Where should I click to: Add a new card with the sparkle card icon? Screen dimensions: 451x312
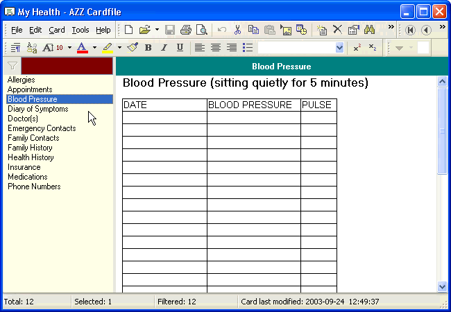coord(321,30)
